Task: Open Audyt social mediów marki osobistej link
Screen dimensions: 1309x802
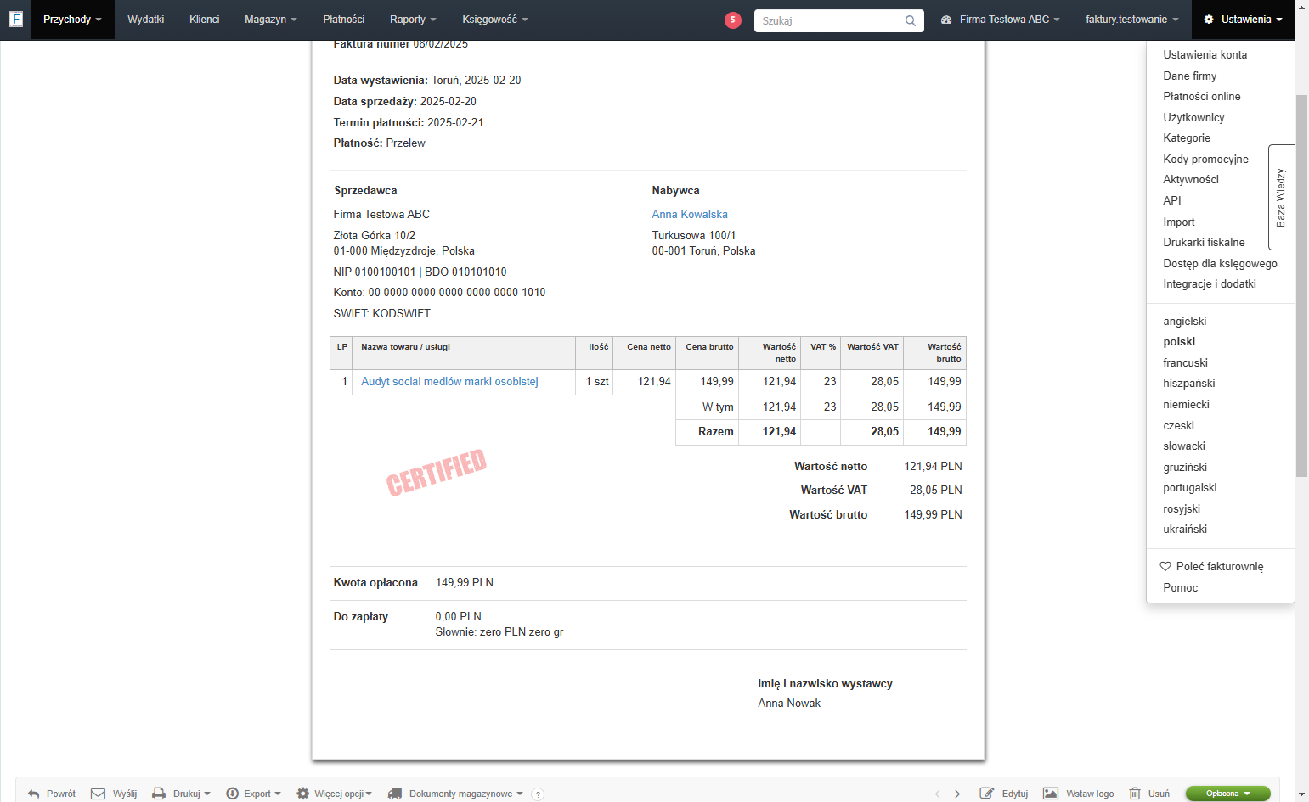Action: [449, 381]
